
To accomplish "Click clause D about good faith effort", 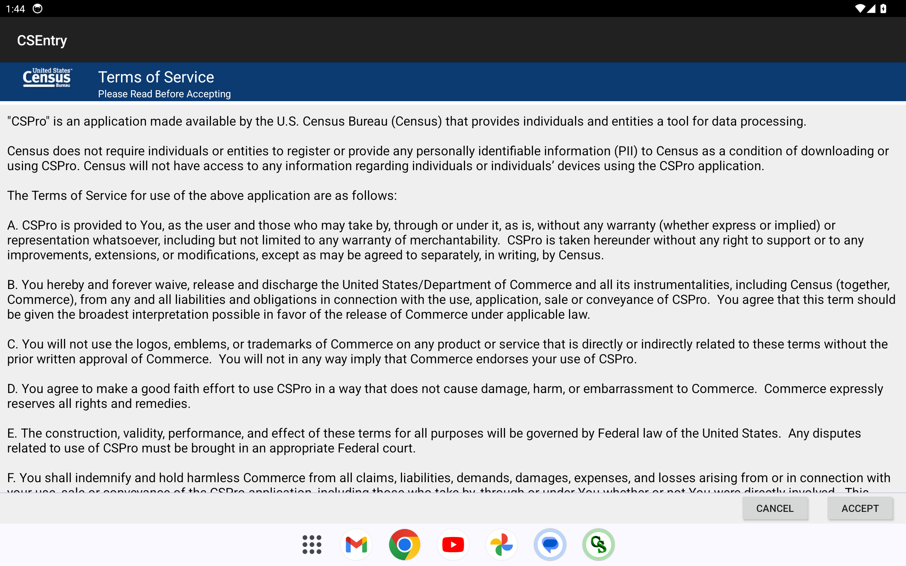I will 445,396.
